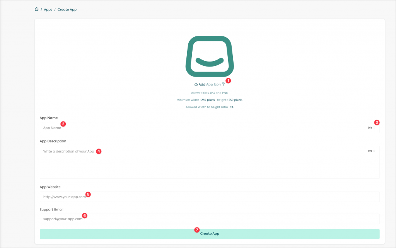
Task: Click the language selector arrows beside App Description
Action: point(374,151)
